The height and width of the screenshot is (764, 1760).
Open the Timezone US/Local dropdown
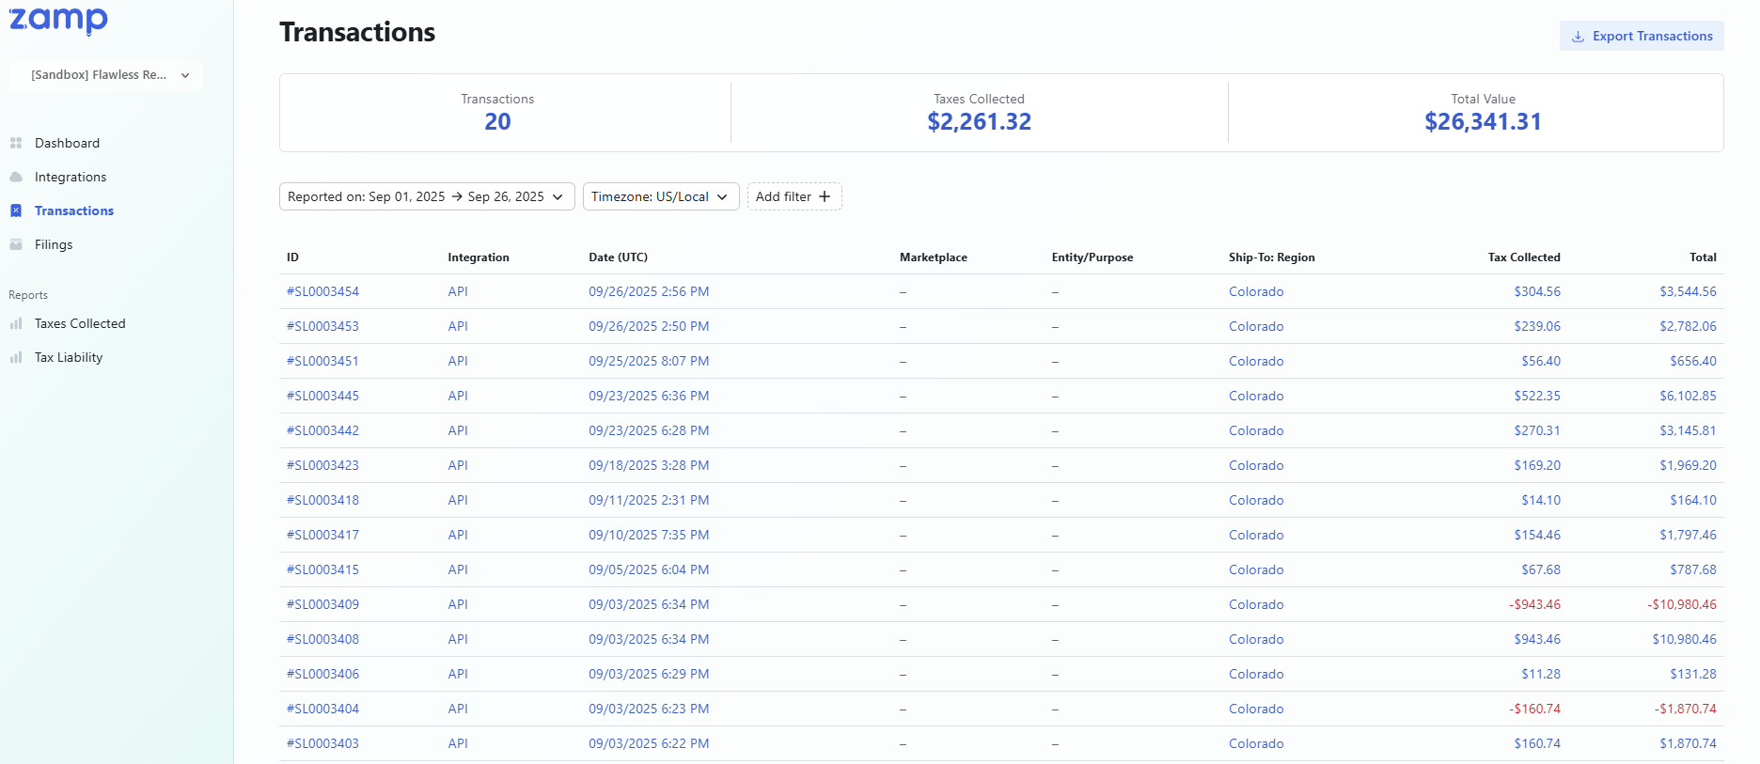[x=661, y=196]
